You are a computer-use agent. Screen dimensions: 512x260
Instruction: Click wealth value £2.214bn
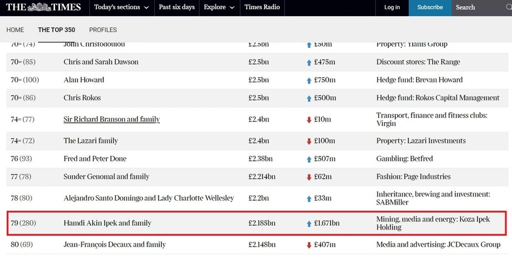262,177
